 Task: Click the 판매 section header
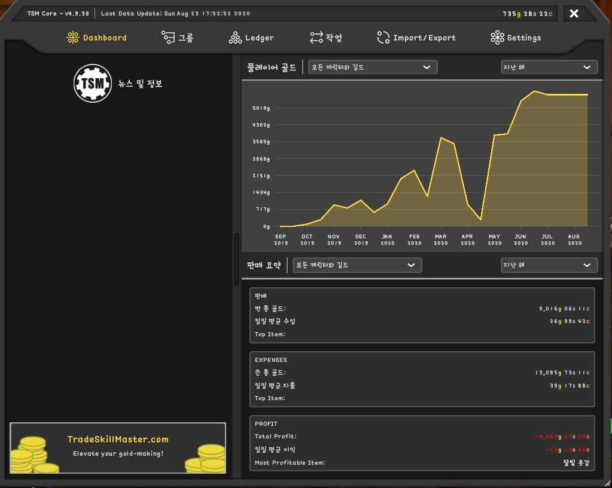coord(261,296)
